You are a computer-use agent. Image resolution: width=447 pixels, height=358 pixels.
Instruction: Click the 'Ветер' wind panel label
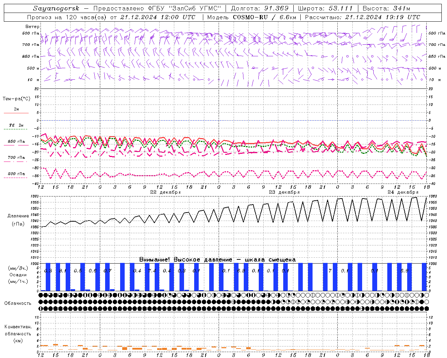(32, 27)
